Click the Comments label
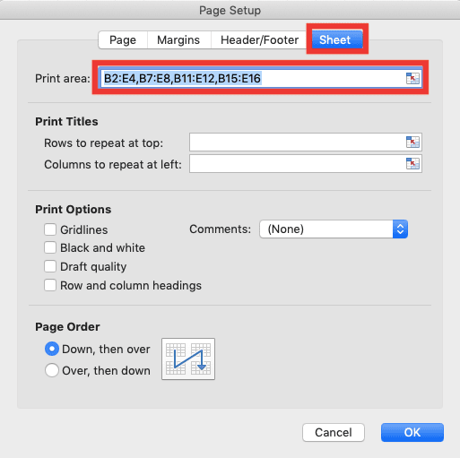Image resolution: width=460 pixels, height=458 pixels. pyautogui.click(x=221, y=229)
